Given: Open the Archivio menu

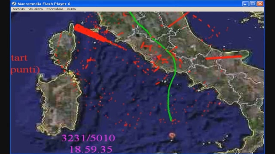Looking at the screenshot, I should pos(18,9).
